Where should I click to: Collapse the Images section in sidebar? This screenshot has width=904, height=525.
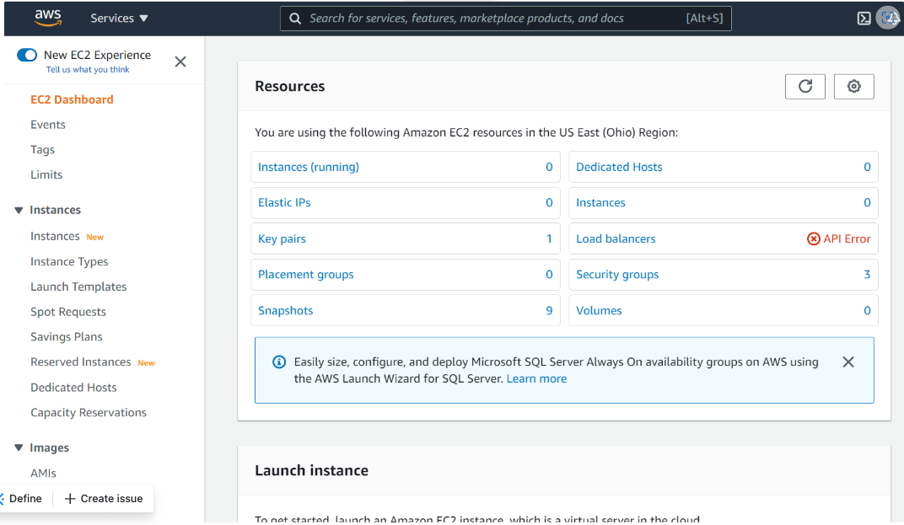tap(19, 447)
